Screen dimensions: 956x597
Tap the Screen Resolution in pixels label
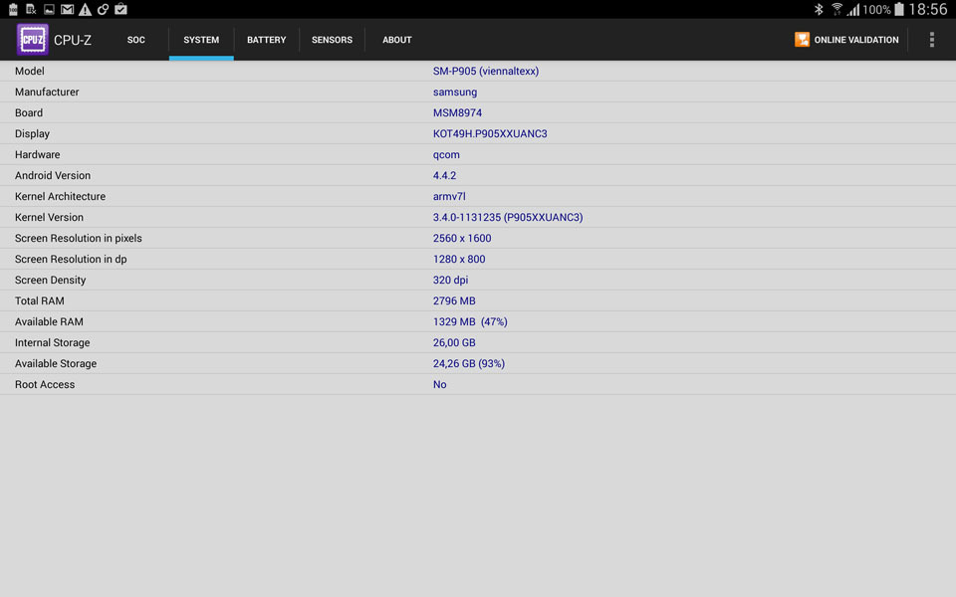tap(78, 238)
